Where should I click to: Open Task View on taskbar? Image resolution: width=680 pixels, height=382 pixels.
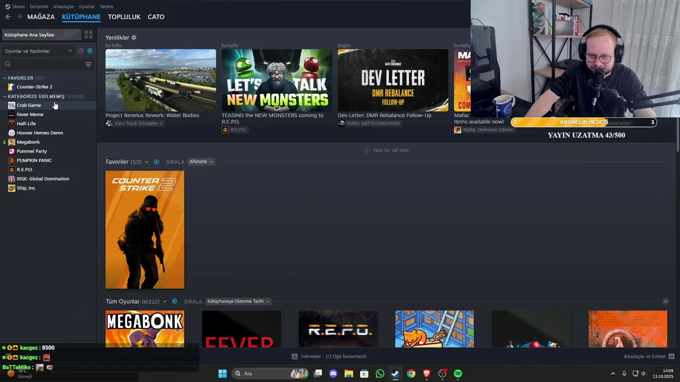tap(318, 374)
